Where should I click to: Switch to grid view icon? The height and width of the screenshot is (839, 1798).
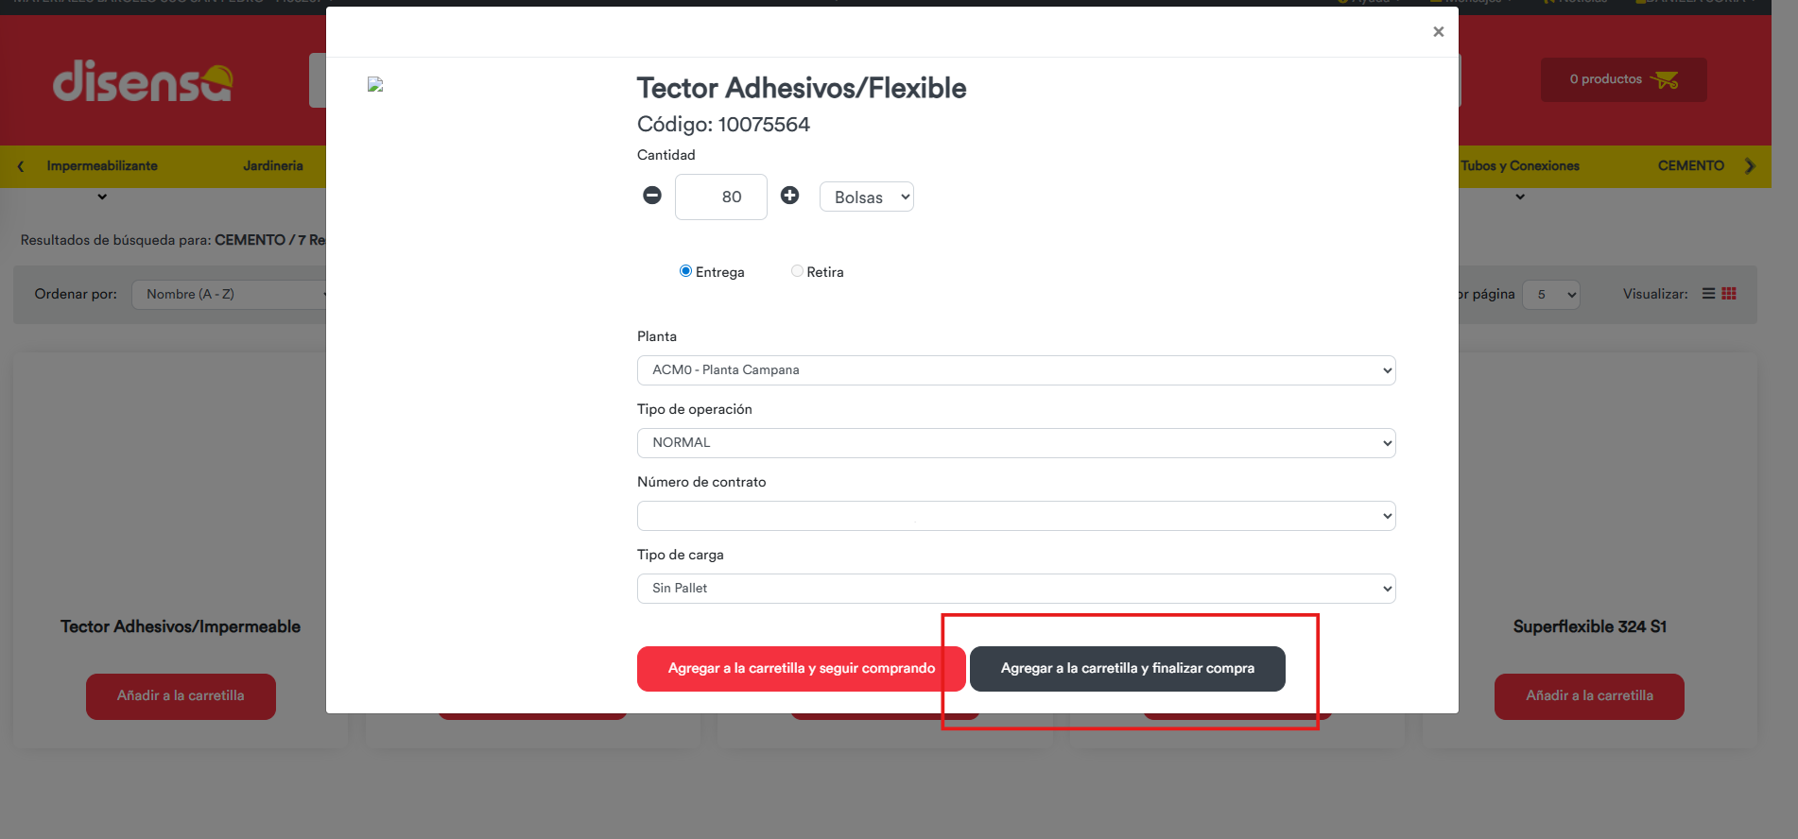click(1729, 294)
